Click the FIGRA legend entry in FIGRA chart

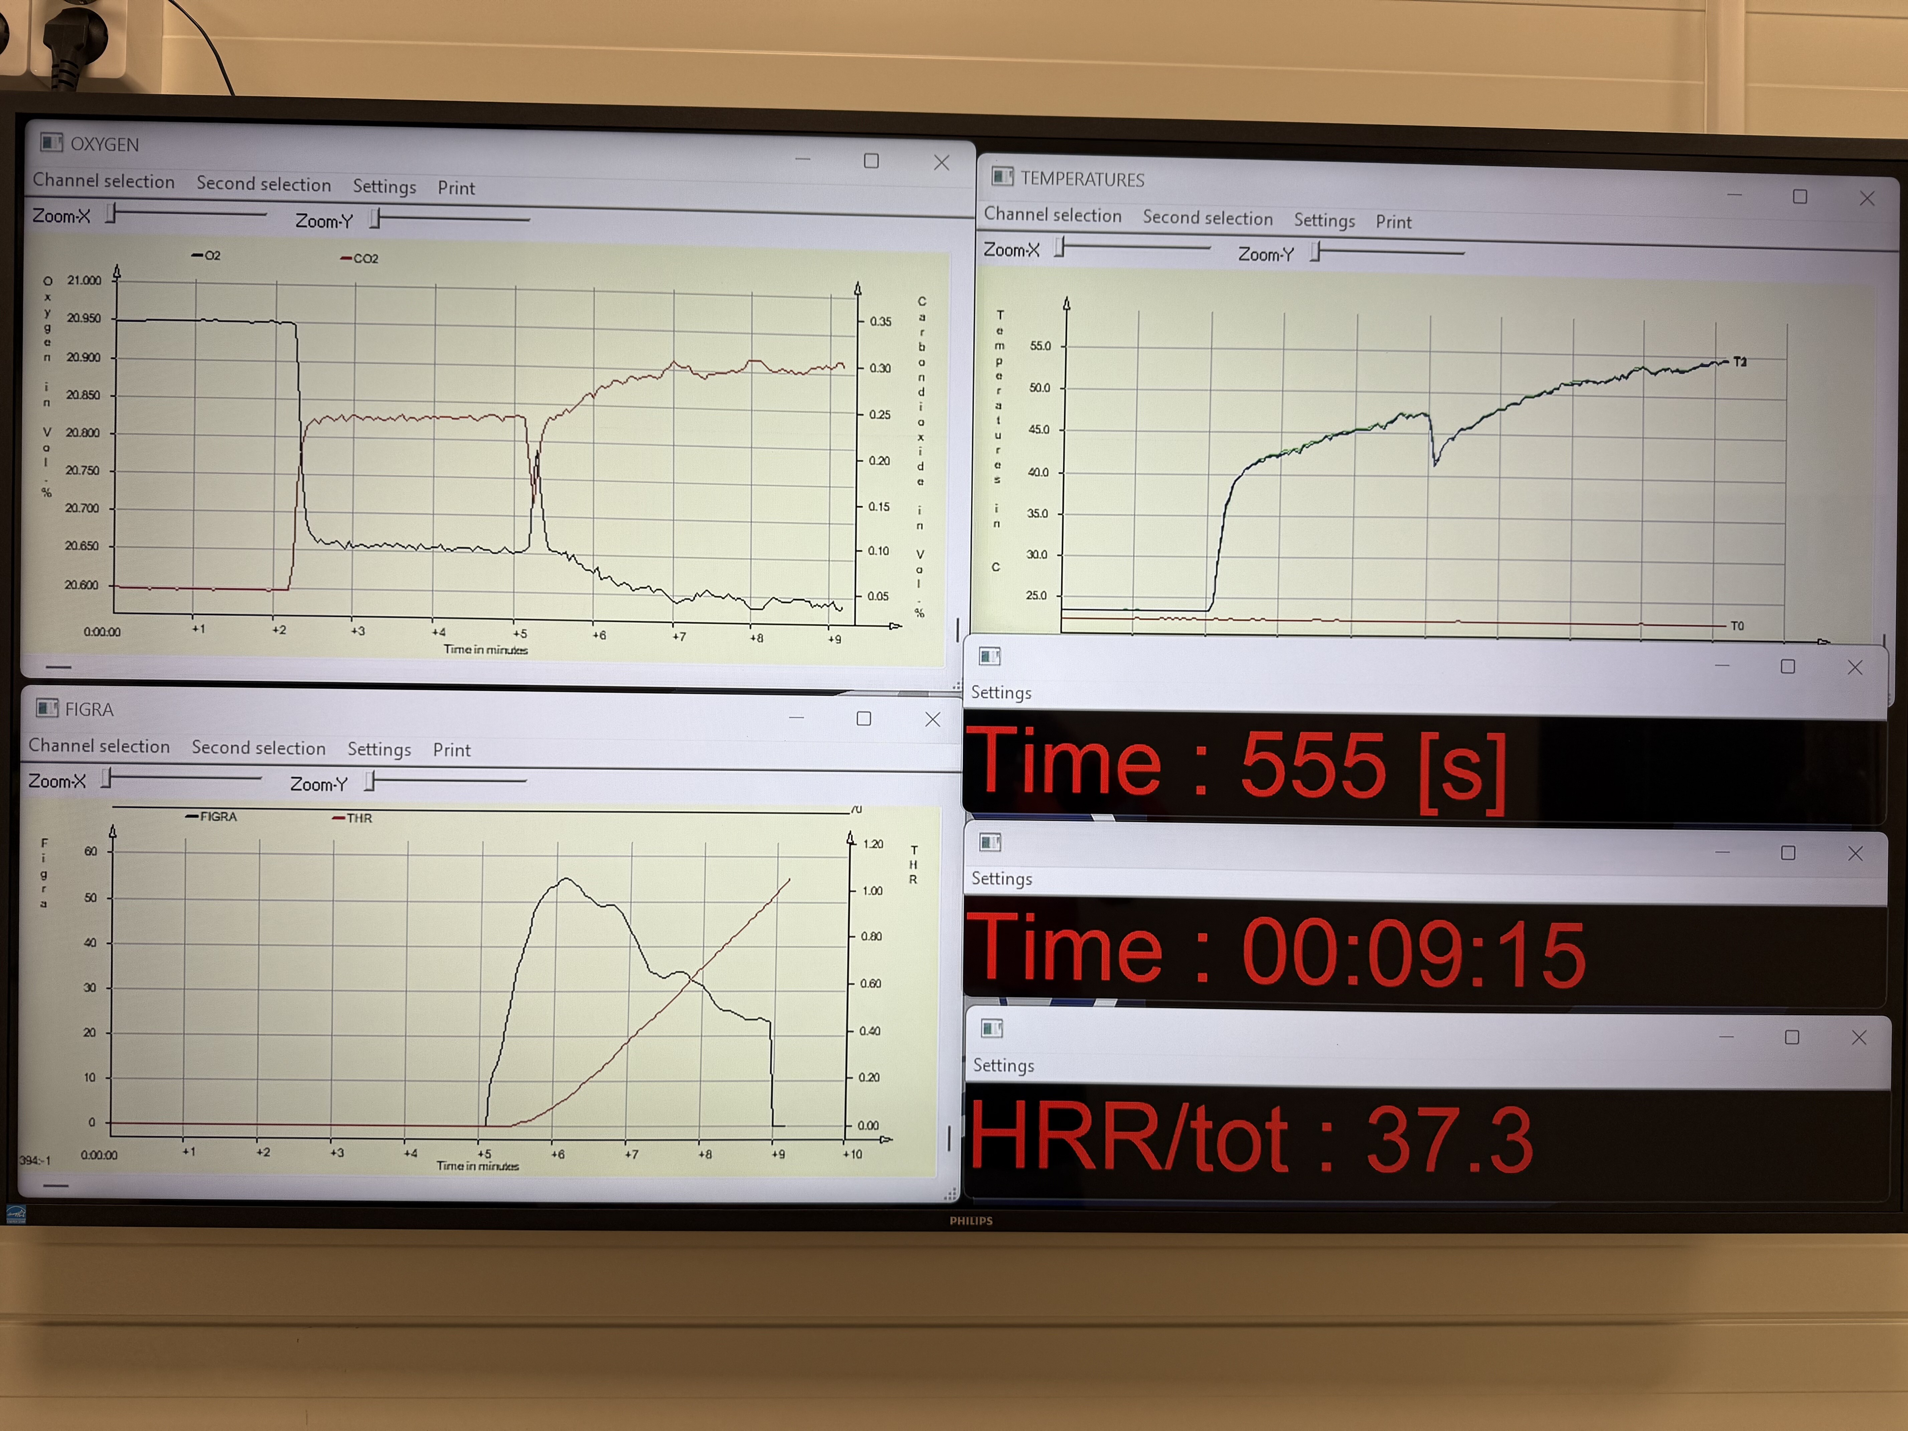(x=211, y=816)
